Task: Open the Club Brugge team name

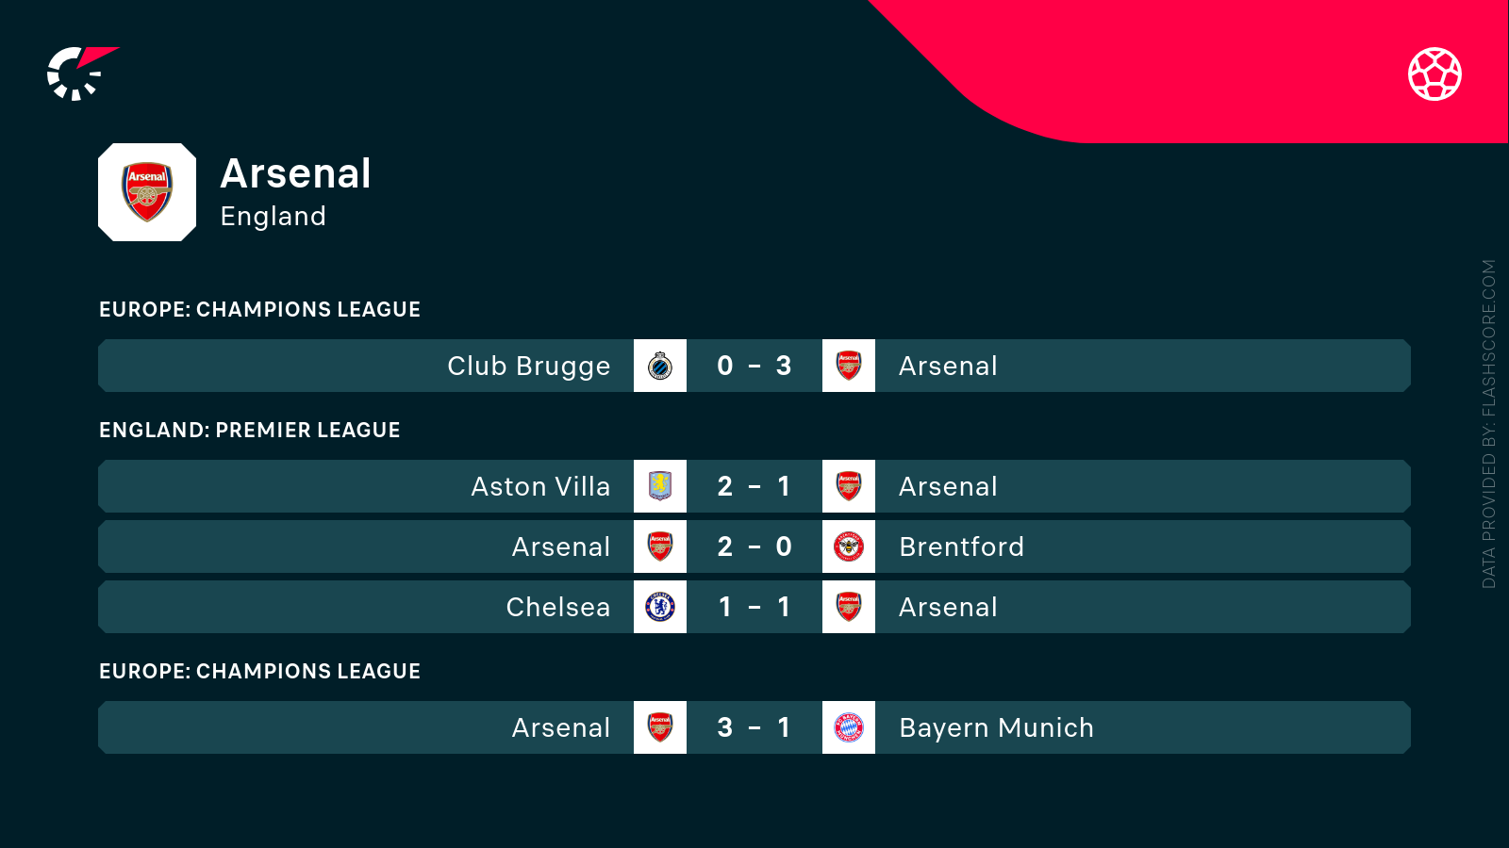Action: (528, 366)
